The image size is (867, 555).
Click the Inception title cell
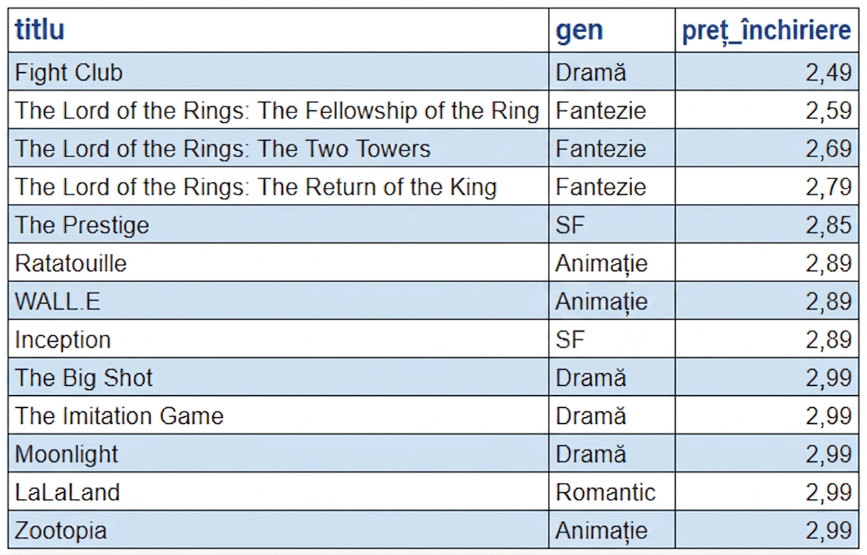pos(278,338)
